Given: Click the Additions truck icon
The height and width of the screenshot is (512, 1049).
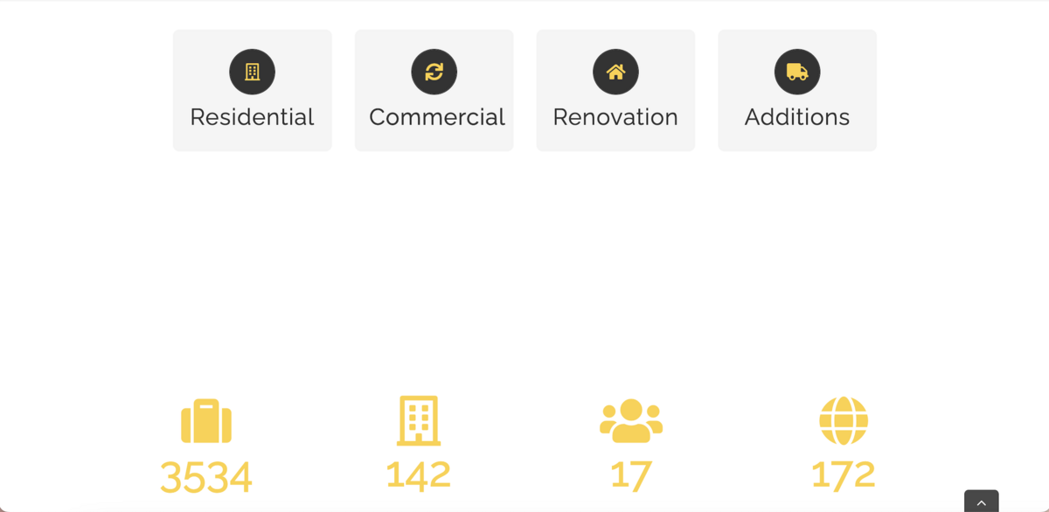Looking at the screenshot, I should click(797, 72).
